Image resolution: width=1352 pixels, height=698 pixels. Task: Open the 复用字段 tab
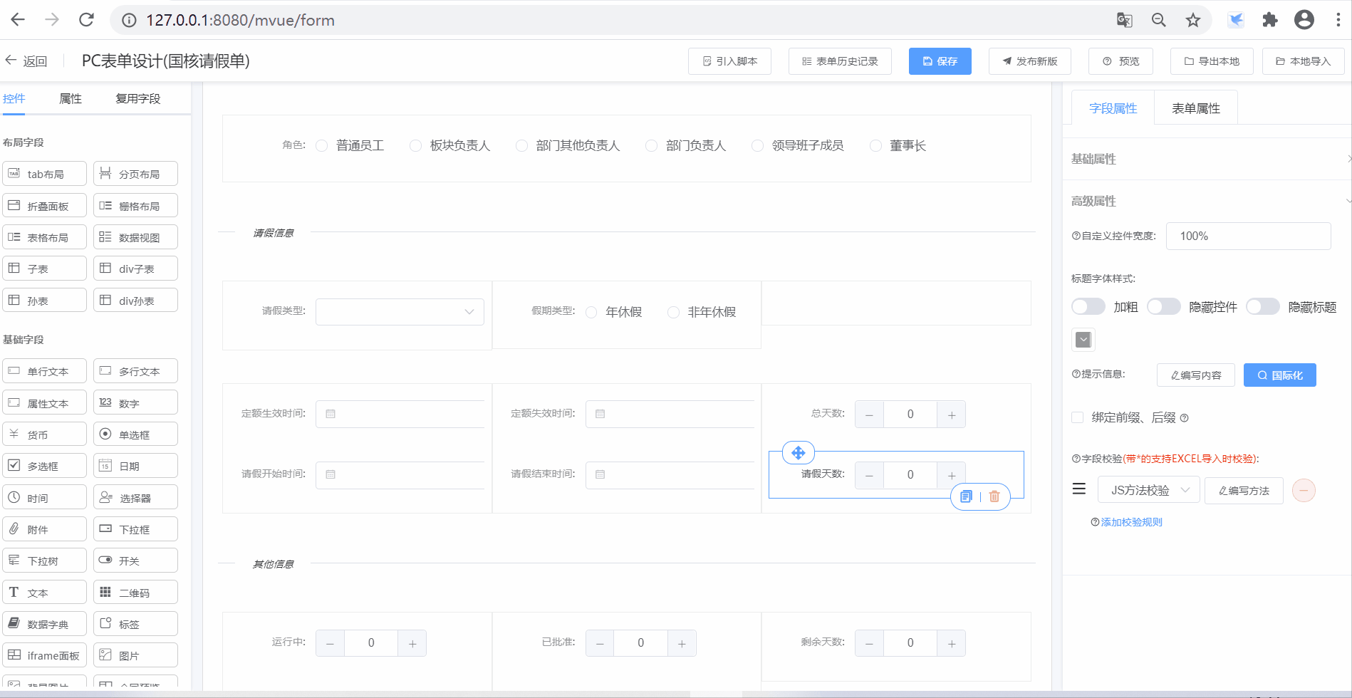(x=138, y=98)
